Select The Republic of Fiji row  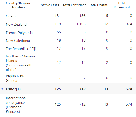pyautogui.click(x=68, y=48)
